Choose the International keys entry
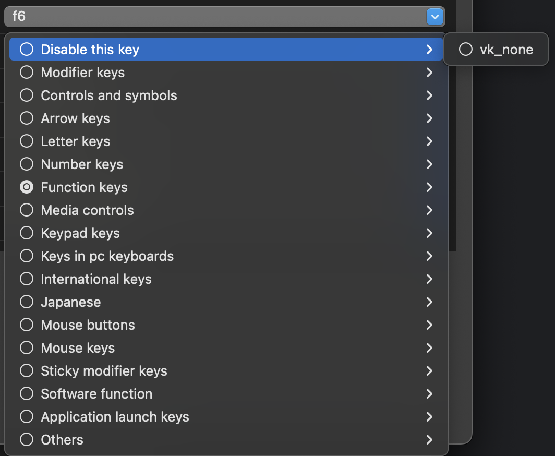 click(96, 279)
